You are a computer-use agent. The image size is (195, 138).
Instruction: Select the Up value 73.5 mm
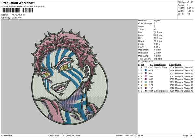pos(158,38)
